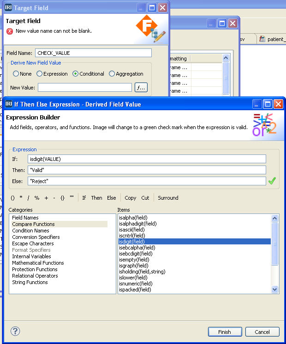Click Items list scroll up arrow
The width and height of the screenshot is (286, 344).
pyautogui.click(x=274, y=218)
